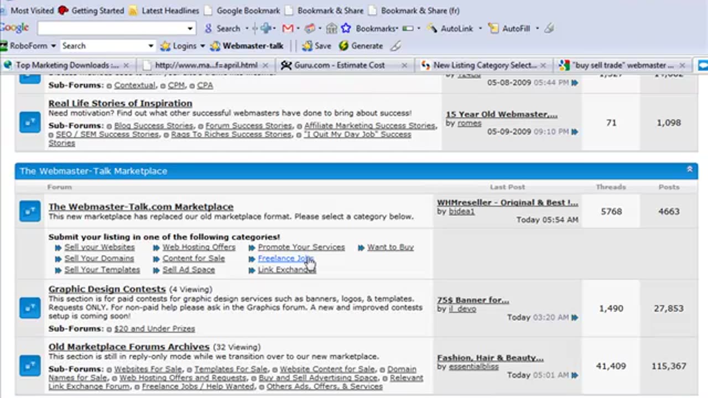Open the Blog Success Stories sub-forum

pos(154,125)
